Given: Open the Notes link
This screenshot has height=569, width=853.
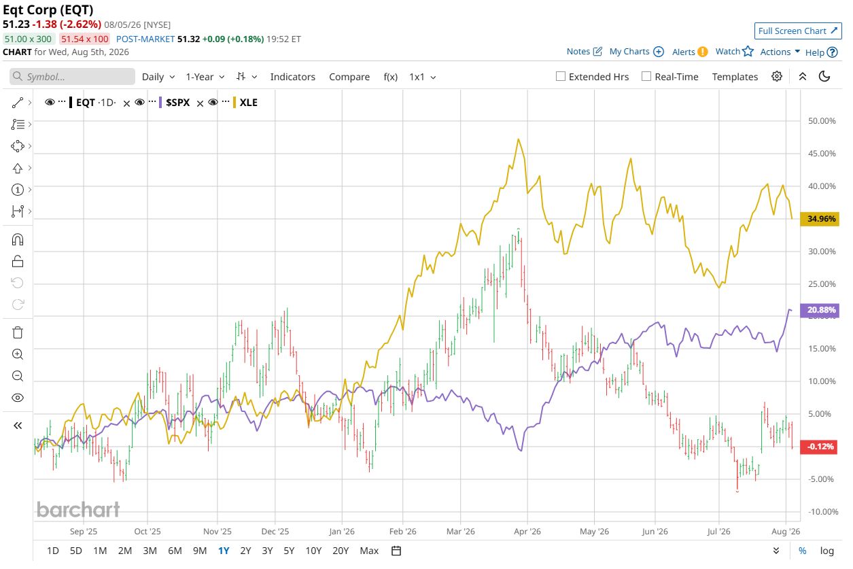Looking at the screenshot, I should point(585,52).
